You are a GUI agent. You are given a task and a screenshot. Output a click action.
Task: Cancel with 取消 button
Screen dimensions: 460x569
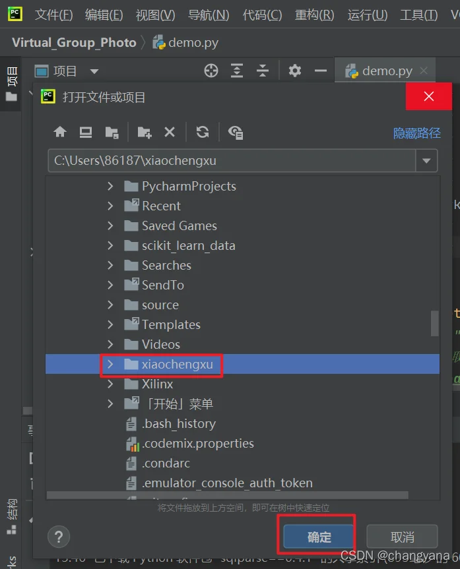(x=402, y=536)
